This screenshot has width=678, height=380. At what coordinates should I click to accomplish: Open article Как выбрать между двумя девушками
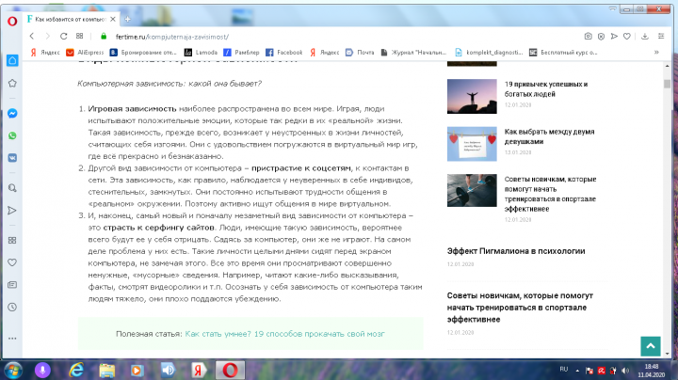click(x=549, y=136)
